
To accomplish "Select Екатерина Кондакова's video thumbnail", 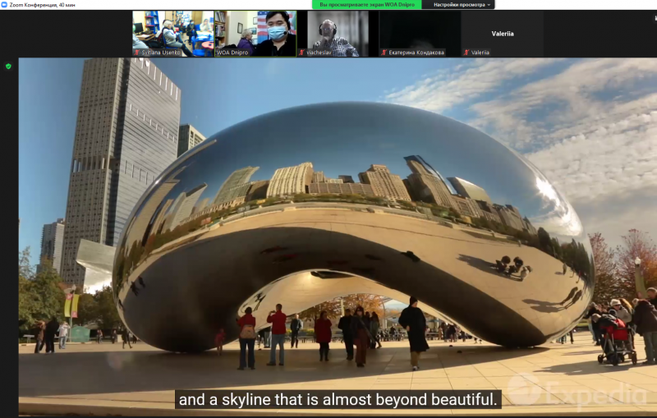I will tap(420, 34).
